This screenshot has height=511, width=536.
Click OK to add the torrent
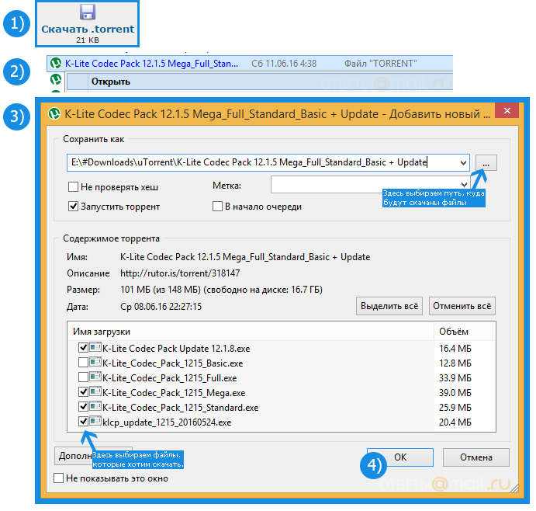point(400,457)
